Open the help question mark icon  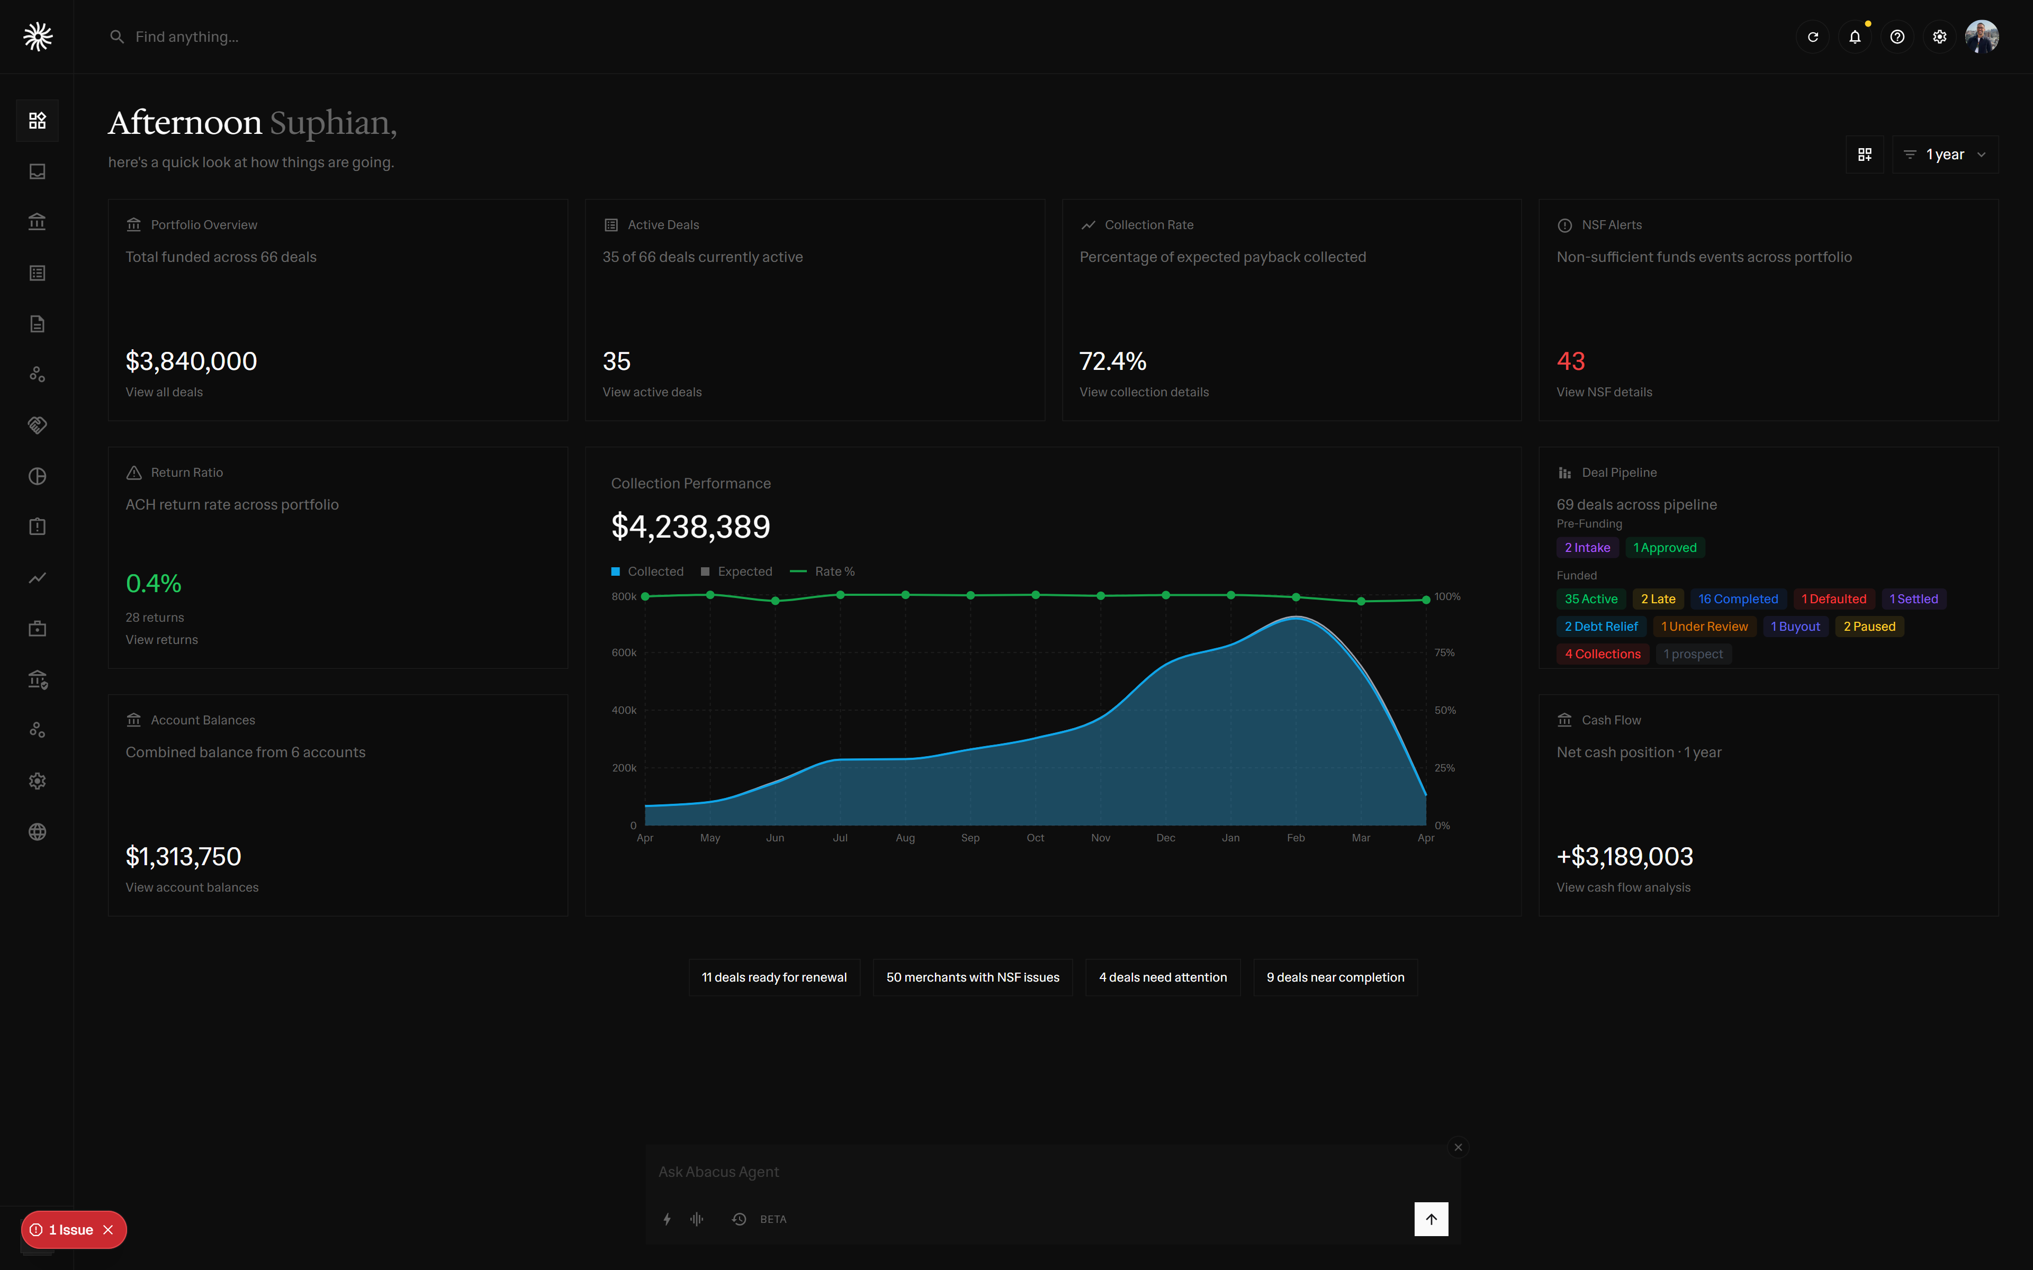[x=1897, y=36]
